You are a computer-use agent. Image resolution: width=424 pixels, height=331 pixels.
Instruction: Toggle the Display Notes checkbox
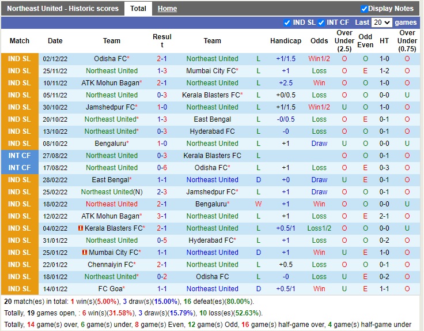pyautogui.click(x=364, y=9)
